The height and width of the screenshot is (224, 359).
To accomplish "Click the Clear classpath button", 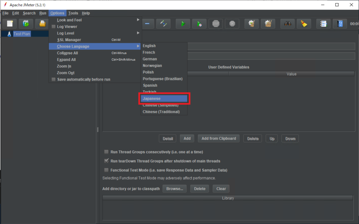I will click(221, 189).
